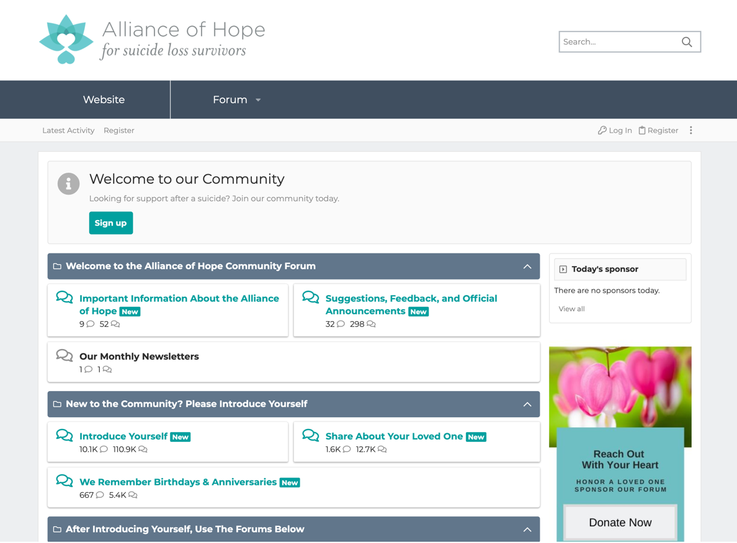Click the Today's sponsor panel icon
This screenshot has height=543, width=737.
(x=563, y=269)
